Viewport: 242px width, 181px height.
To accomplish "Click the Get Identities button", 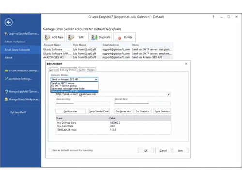I will (71, 111).
